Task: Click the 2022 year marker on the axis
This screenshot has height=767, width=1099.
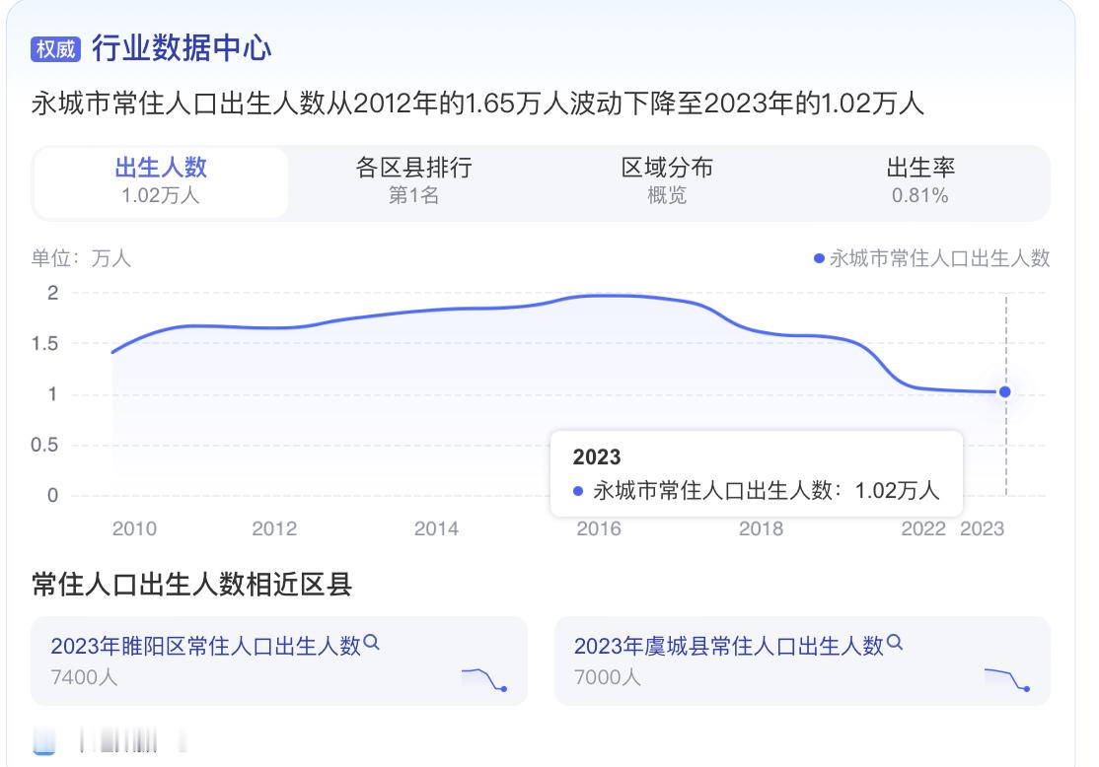Action: coord(923,529)
